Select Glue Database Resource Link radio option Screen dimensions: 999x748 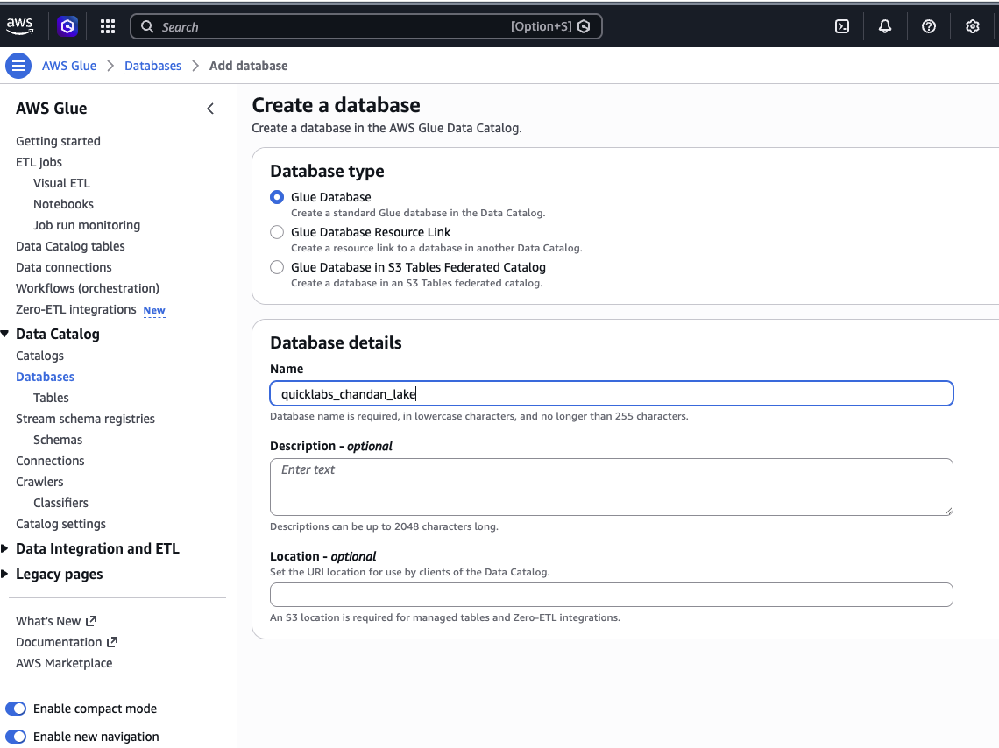pyautogui.click(x=277, y=232)
